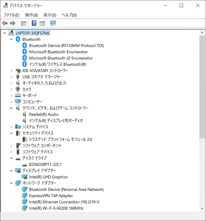The image size is (206, 221).
Task: Collapse the セキュリティ デバイス category
Action: [11, 133]
